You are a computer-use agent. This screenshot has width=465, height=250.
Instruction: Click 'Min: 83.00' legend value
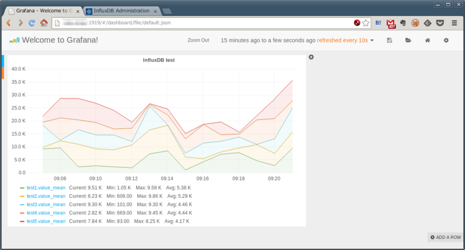coord(118,221)
